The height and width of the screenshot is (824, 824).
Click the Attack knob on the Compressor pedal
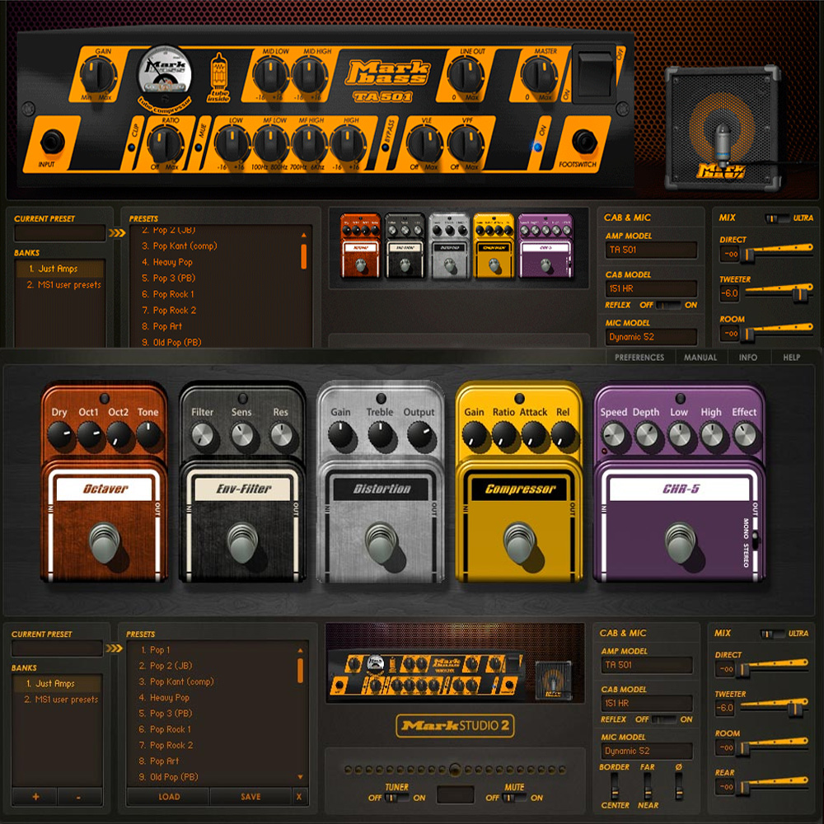(x=534, y=436)
